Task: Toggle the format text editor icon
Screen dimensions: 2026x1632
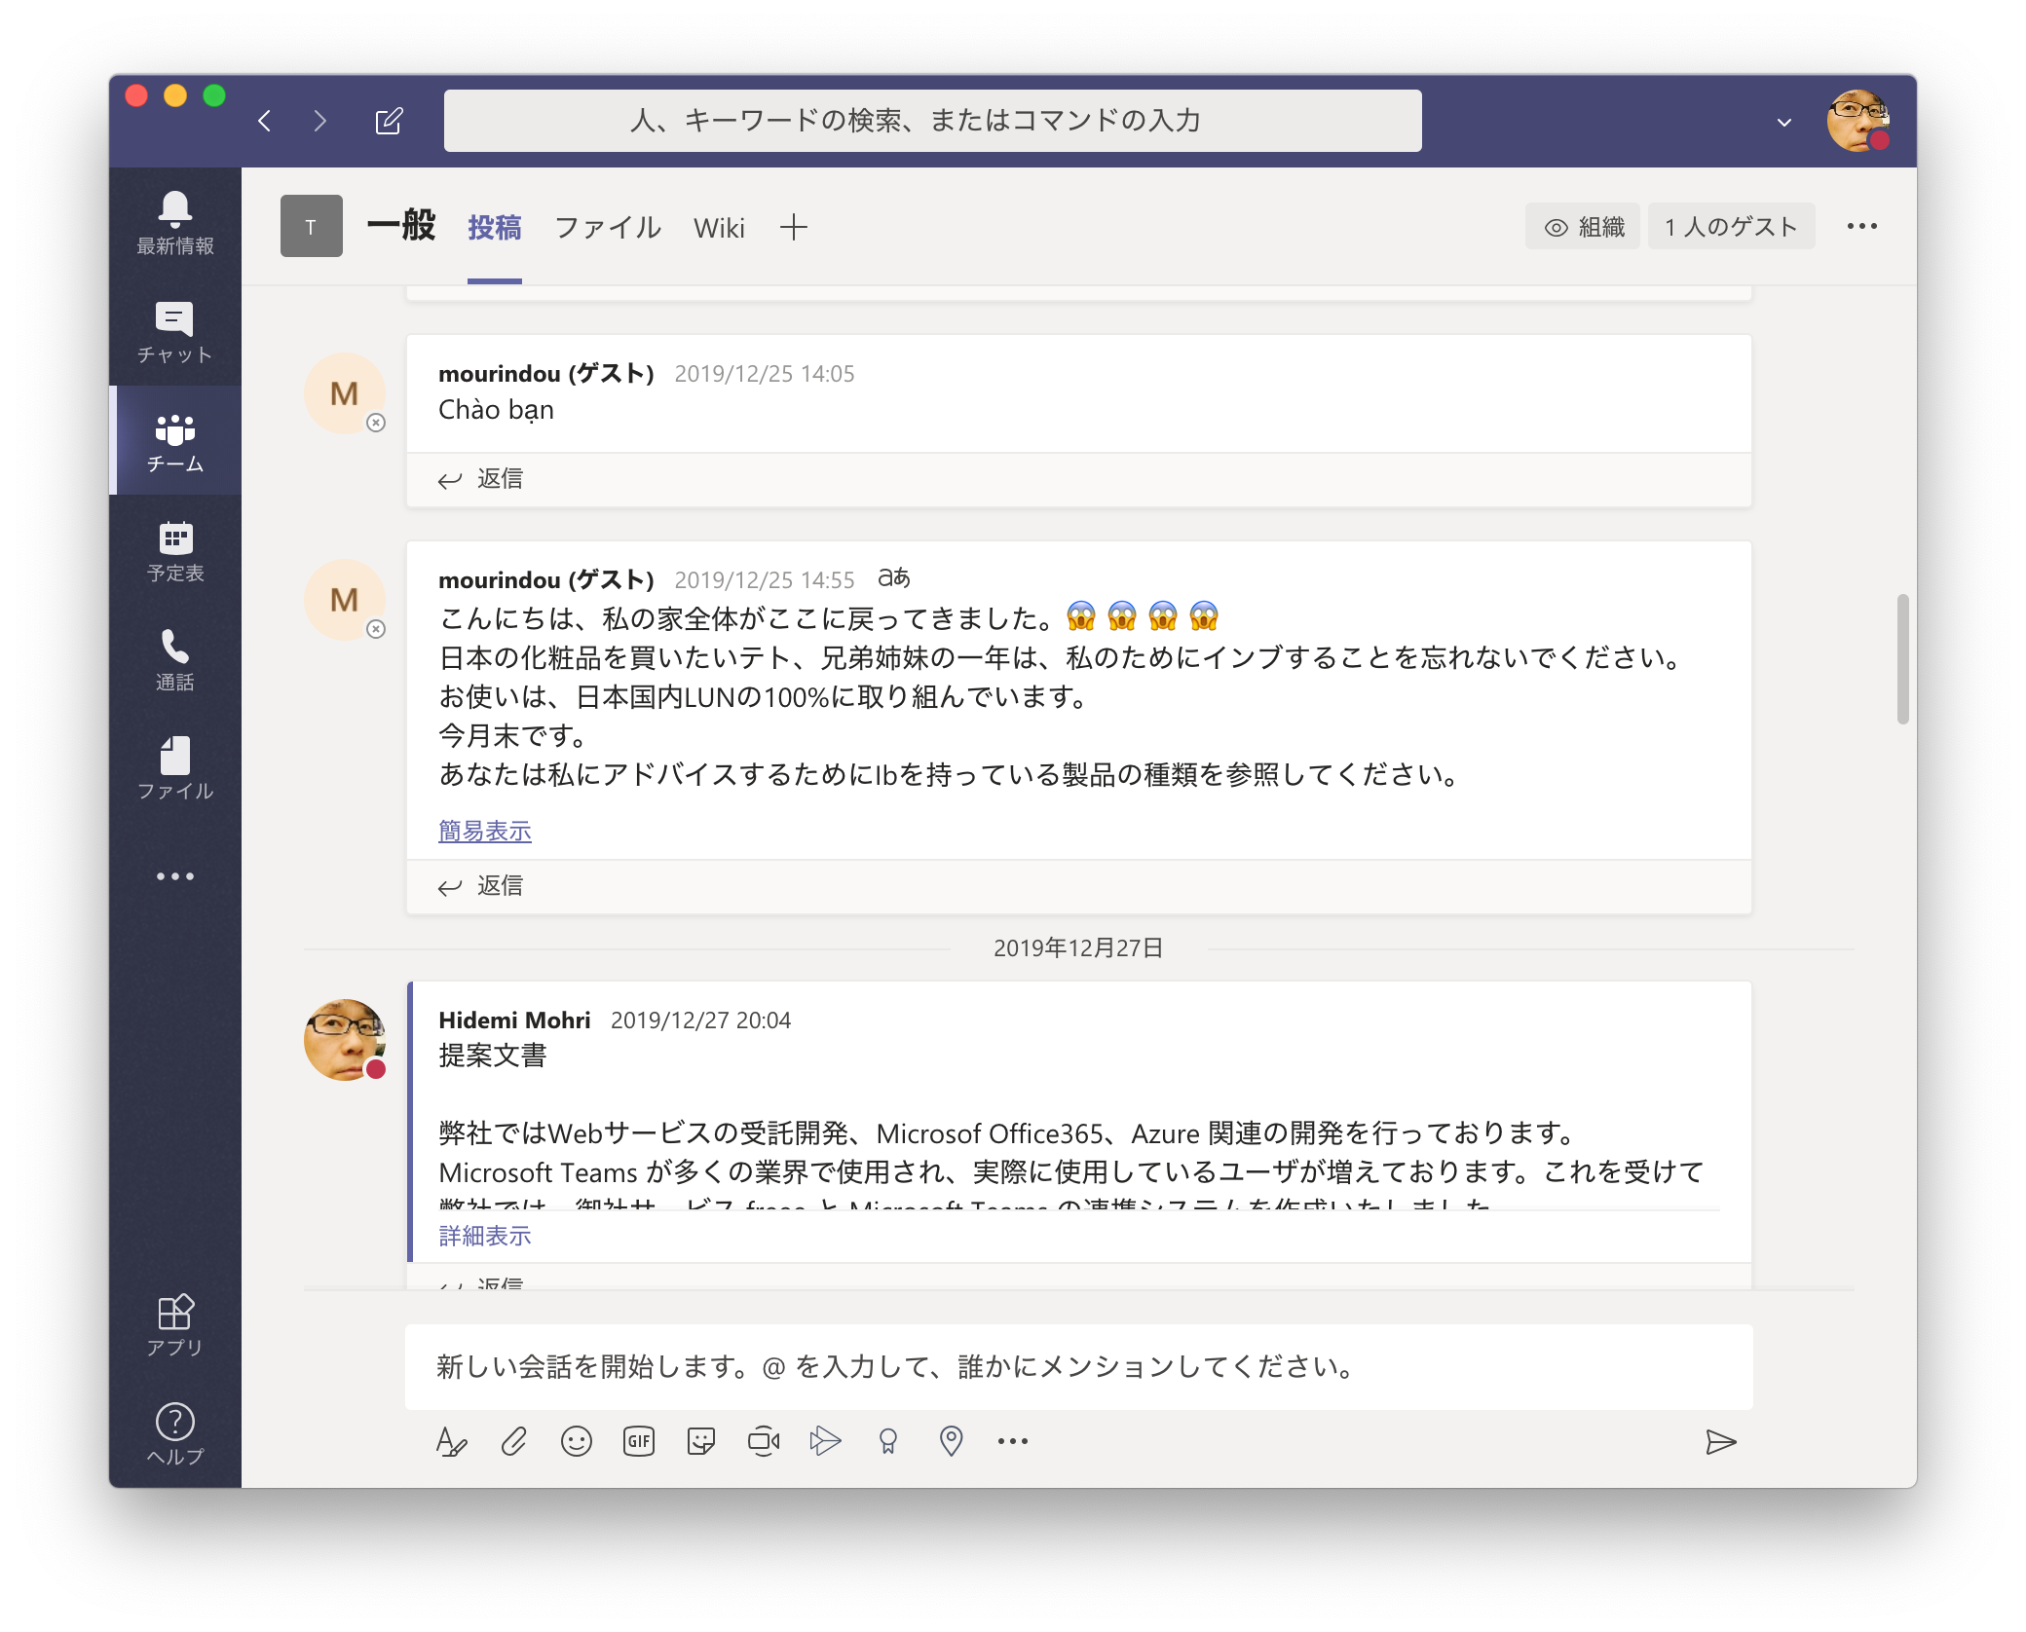Action: pyautogui.click(x=451, y=1441)
